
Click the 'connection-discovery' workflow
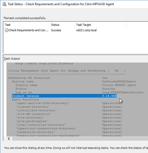[x=35, y=132]
